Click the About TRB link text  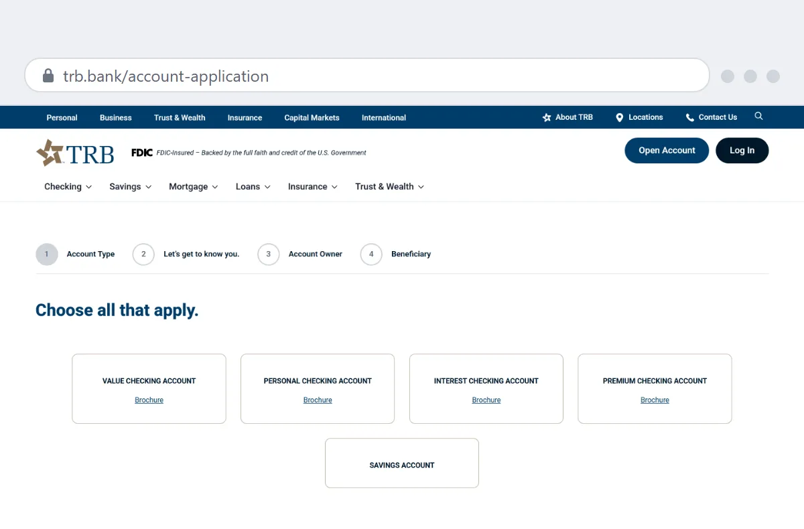tap(574, 117)
